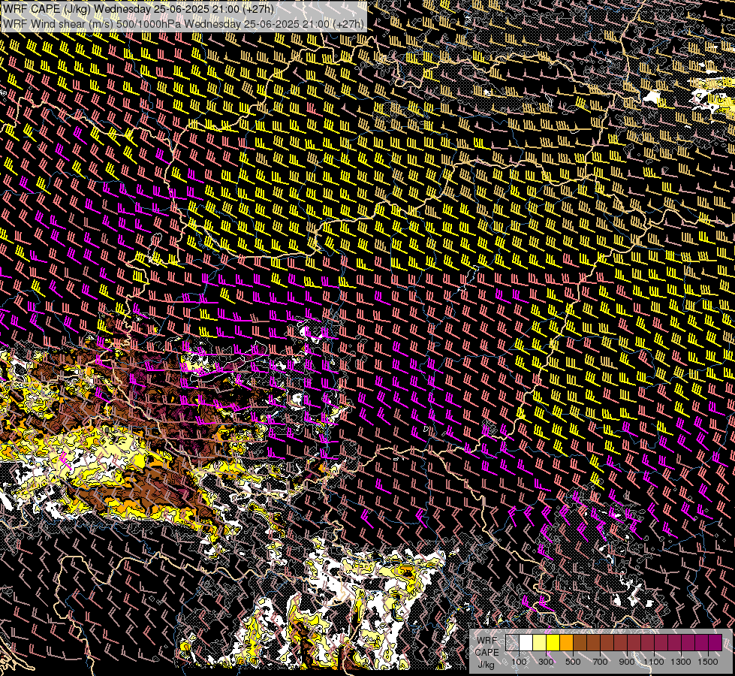This screenshot has width=735, height=676.
Task: Select the bright yellow 300–400 J/kg legend swatch
Action: [553, 643]
